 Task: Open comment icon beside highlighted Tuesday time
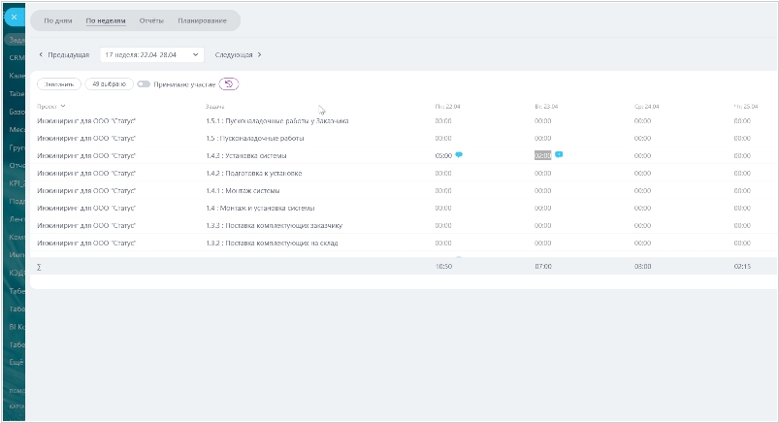[x=559, y=154]
